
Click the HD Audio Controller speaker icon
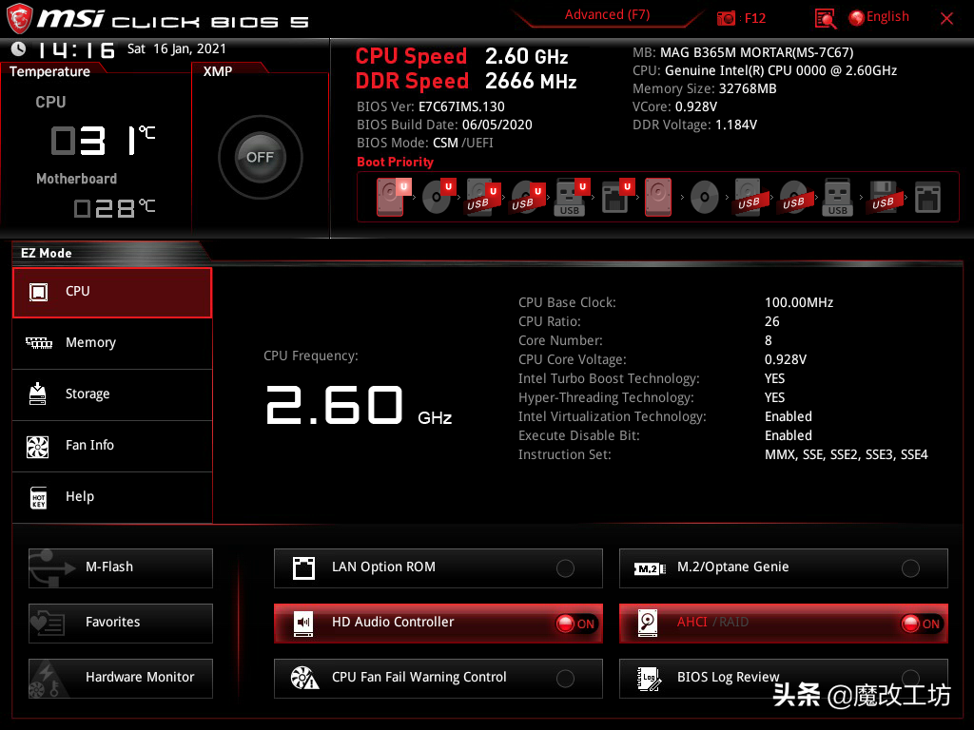(303, 623)
